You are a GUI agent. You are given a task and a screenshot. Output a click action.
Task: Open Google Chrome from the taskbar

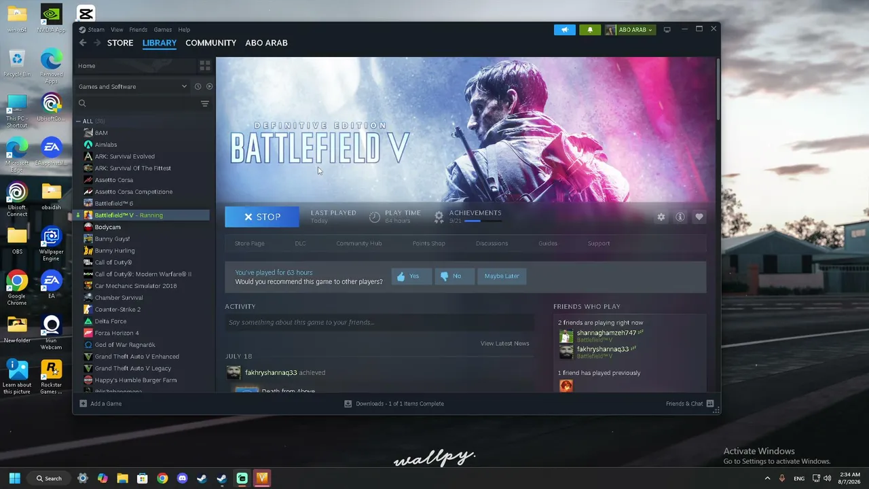[162, 478]
